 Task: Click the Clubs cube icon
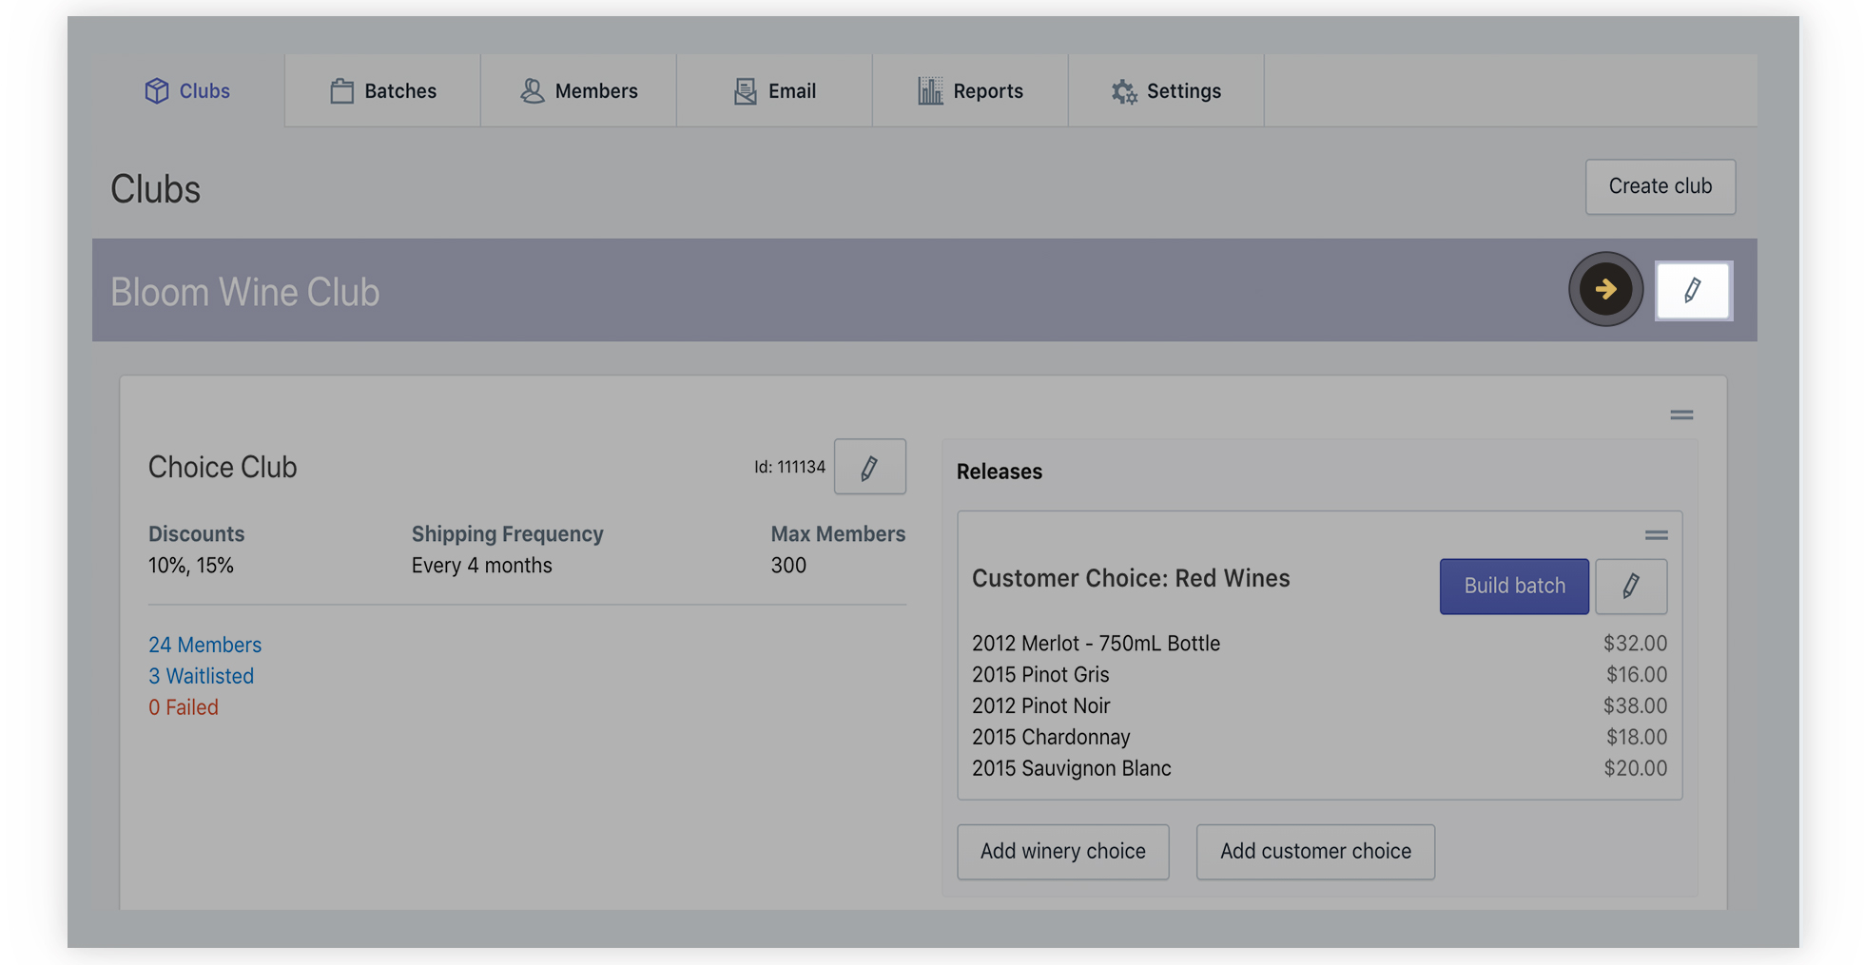pyautogui.click(x=157, y=90)
